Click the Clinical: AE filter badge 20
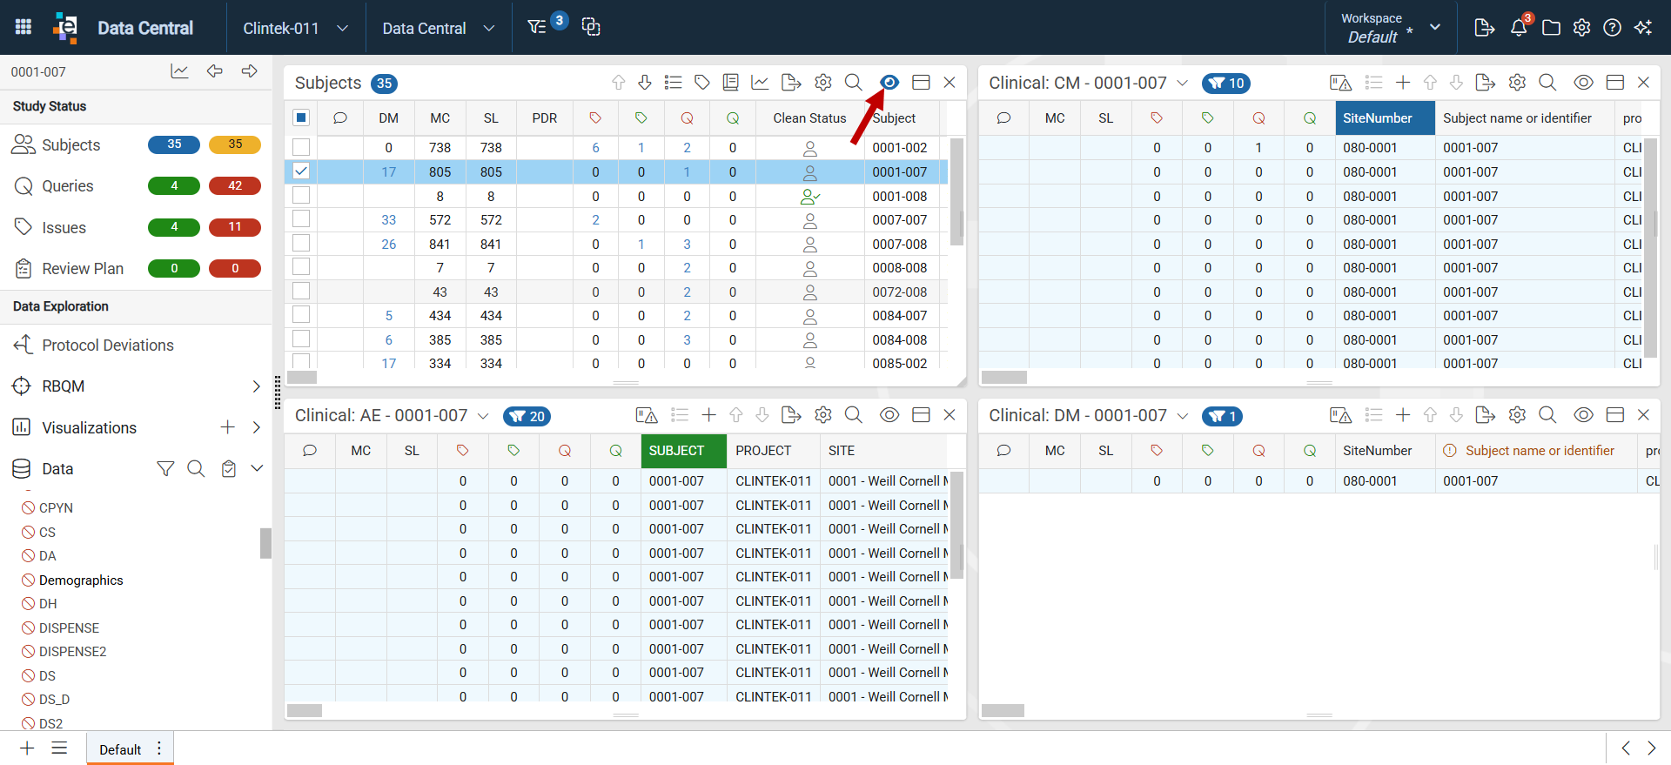The width and height of the screenshot is (1671, 765). pos(527,416)
